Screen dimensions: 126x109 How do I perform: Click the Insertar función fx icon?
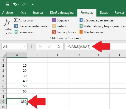(x=7, y=22)
